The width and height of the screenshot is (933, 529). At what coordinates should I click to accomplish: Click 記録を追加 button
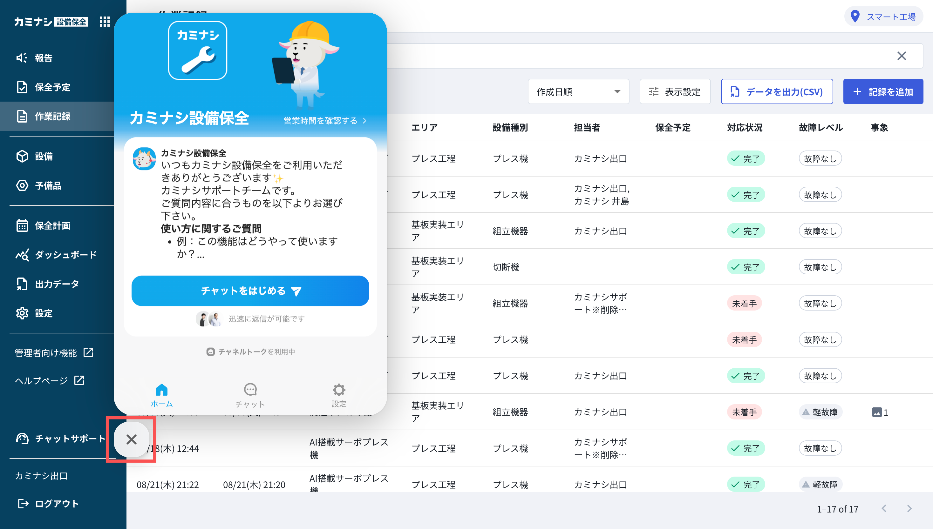[x=883, y=91]
